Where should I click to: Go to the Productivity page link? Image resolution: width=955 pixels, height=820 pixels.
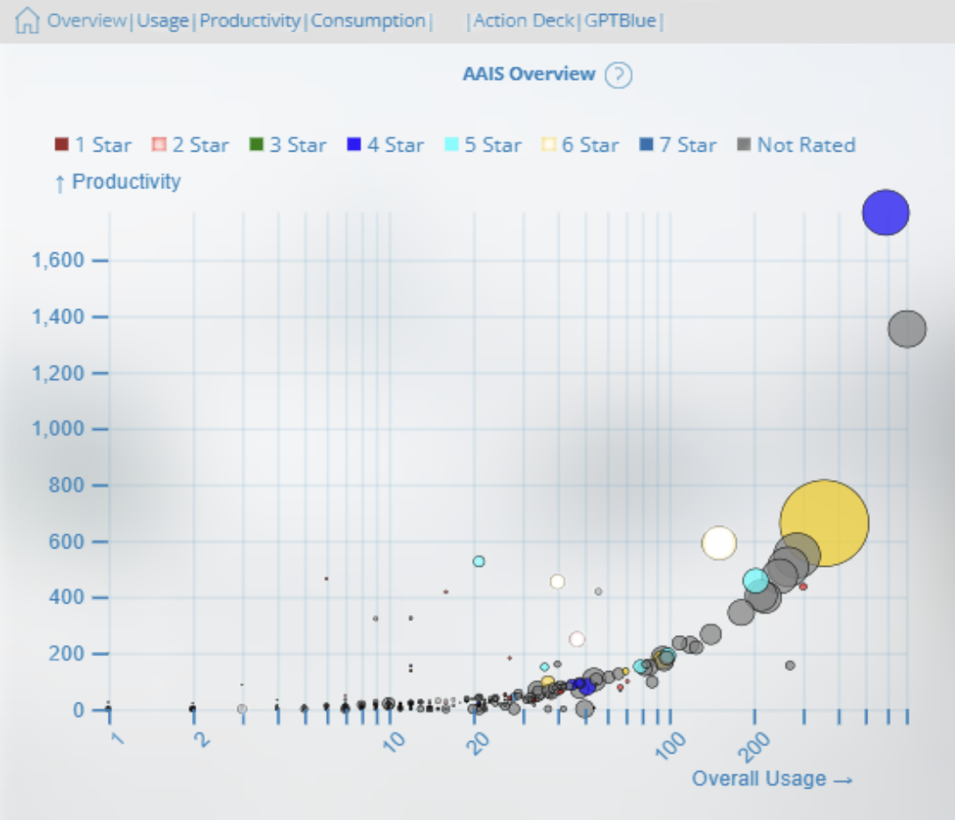tap(251, 21)
